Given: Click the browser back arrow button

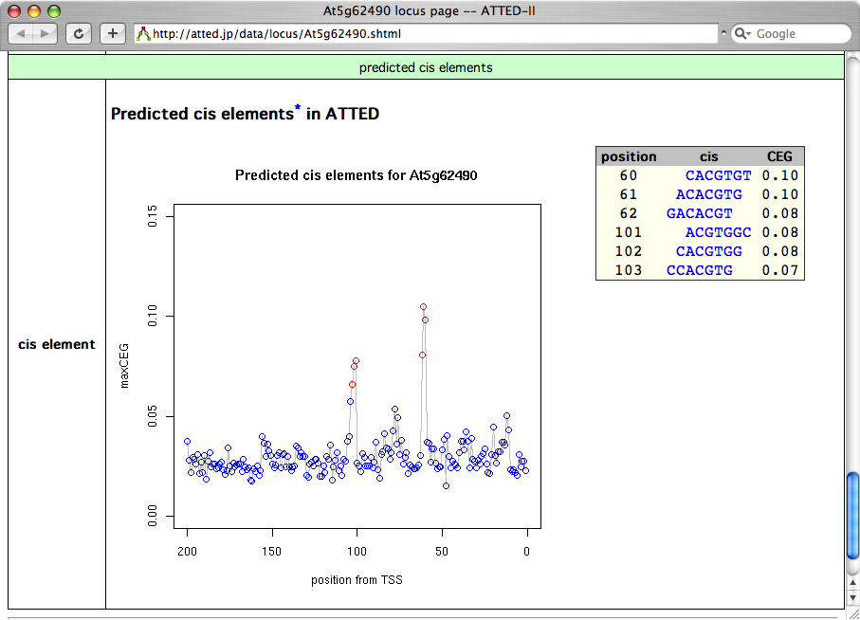Looking at the screenshot, I should [21, 33].
